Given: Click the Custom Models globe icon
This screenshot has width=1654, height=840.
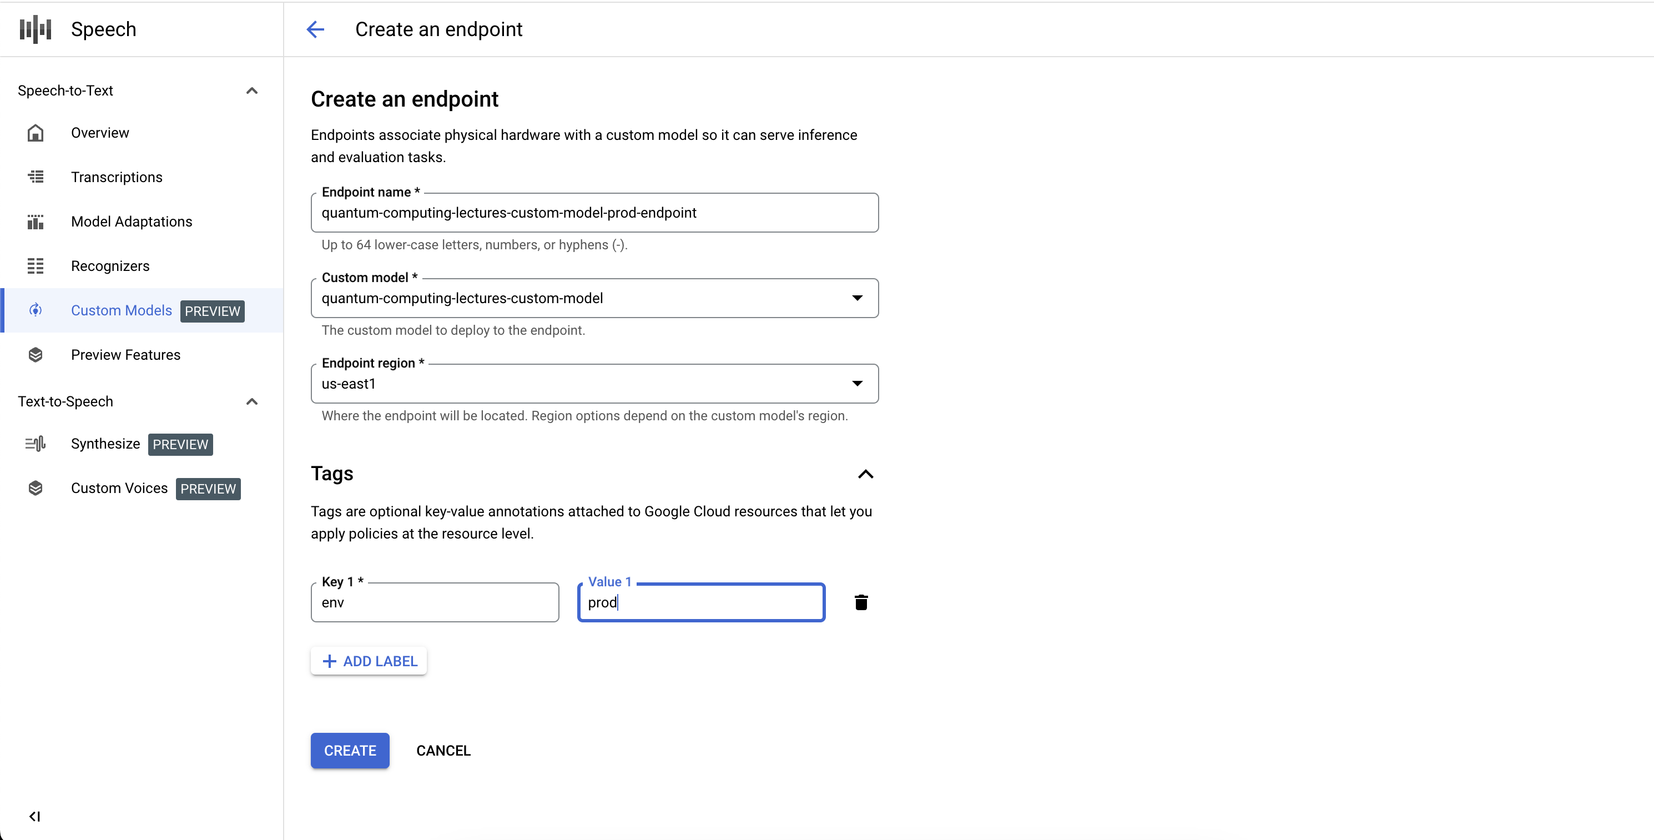Looking at the screenshot, I should coord(34,310).
